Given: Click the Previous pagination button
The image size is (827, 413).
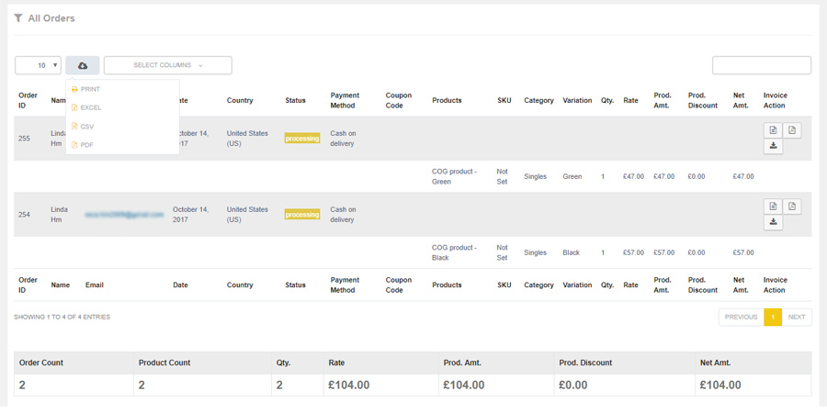Looking at the screenshot, I should click(741, 317).
